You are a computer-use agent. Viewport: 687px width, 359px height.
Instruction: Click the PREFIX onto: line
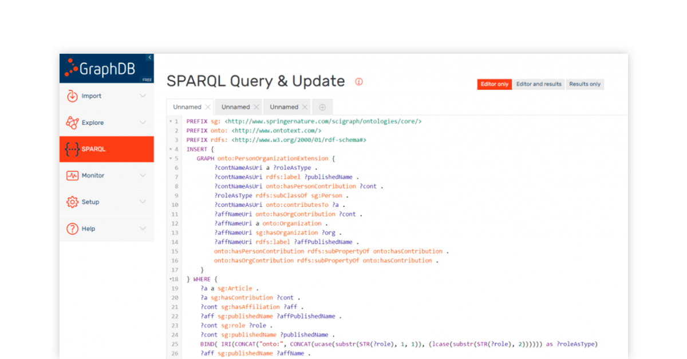tap(254, 130)
